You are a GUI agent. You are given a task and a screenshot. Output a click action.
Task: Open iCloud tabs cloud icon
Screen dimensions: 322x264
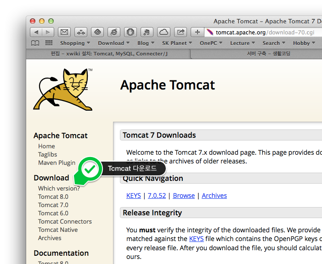164,32
